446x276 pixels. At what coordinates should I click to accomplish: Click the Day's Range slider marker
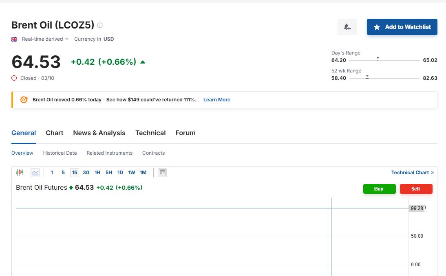pyautogui.click(x=378, y=59)
